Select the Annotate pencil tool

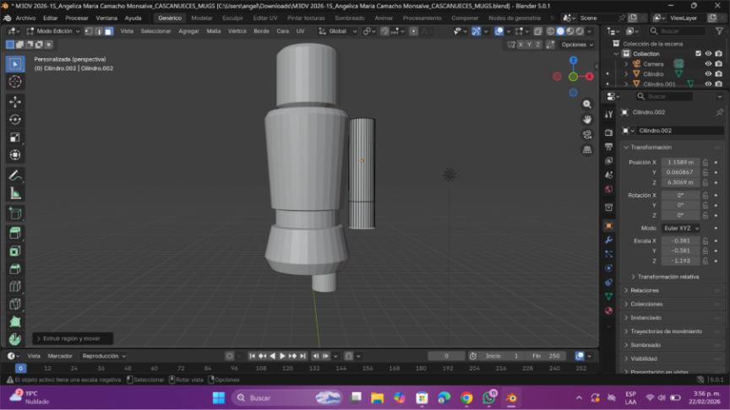pyautogui.click(x=14, y=175)
